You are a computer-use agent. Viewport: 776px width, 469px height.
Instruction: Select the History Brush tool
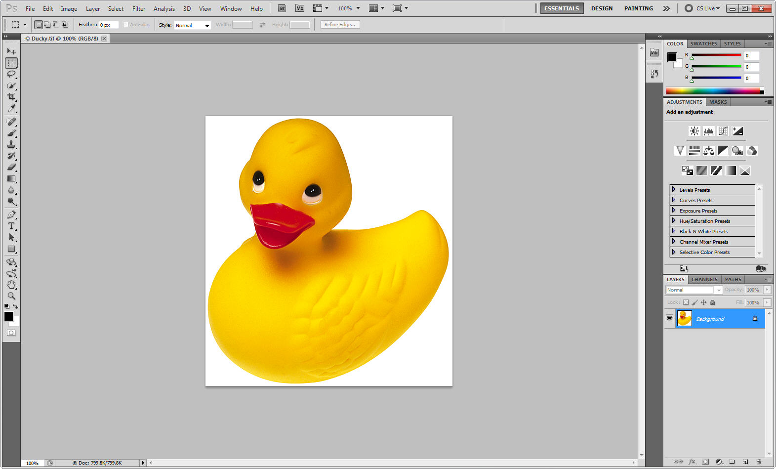point(11,156)
